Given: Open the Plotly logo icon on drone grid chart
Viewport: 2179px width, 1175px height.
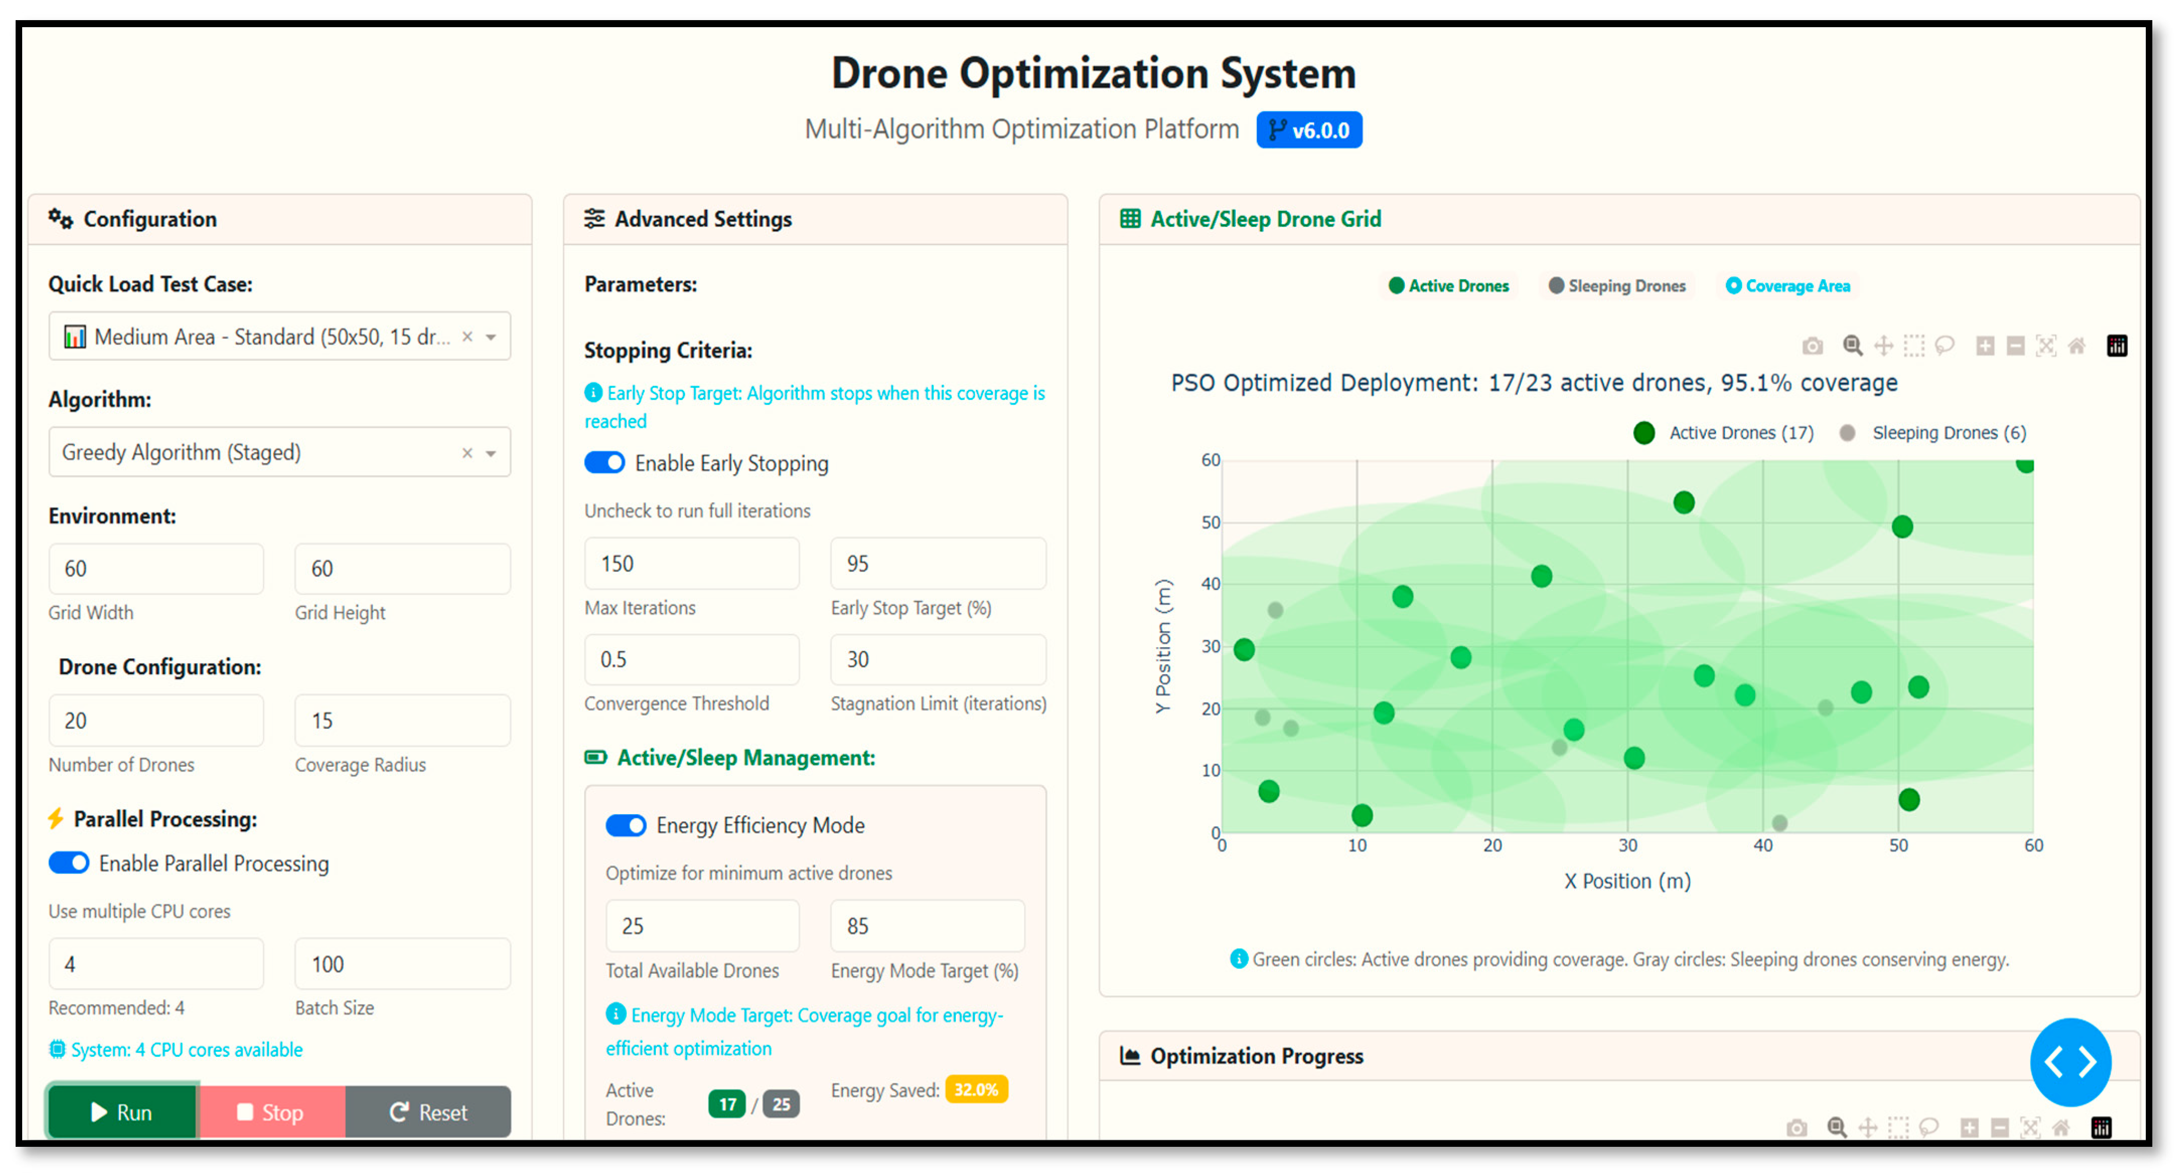Looking at the screenshot, I should 2117,346.
